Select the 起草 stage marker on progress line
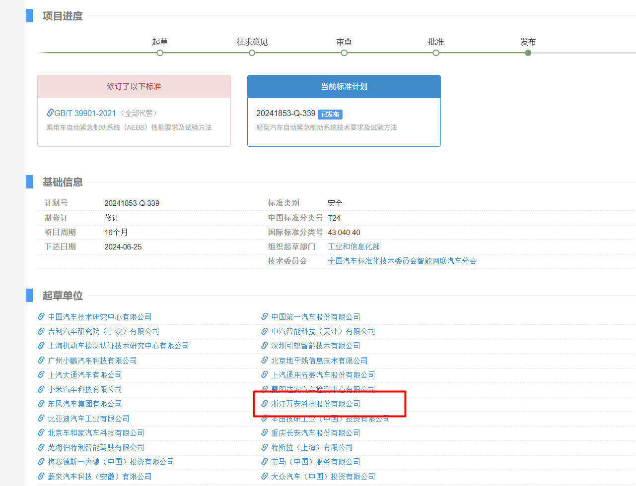This screenshot has width=636, height=486. (160, 53)
